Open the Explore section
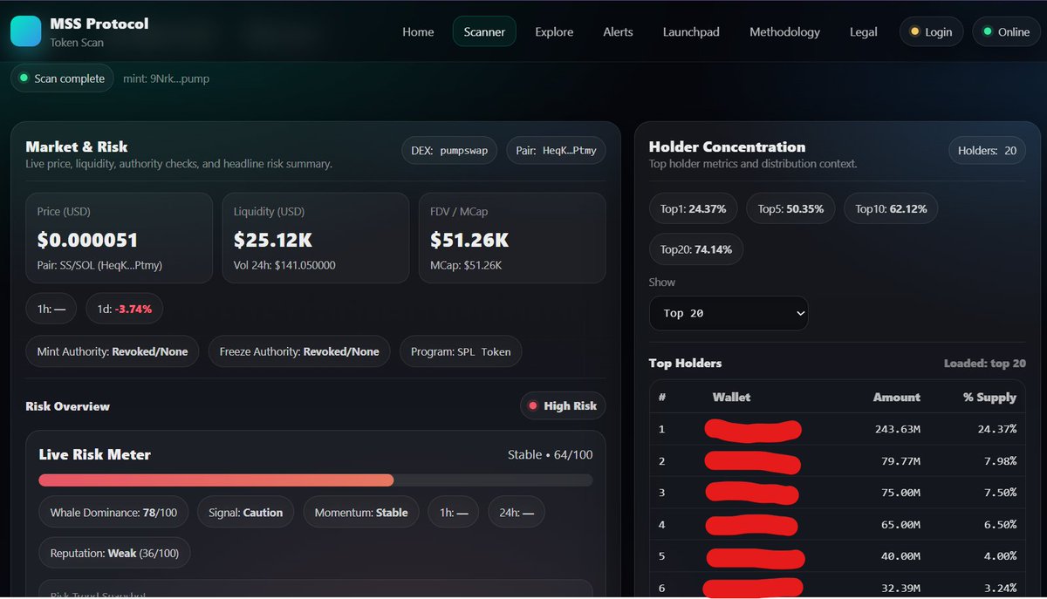The width and height of the screenshot is (1047, 599). pos(554,31)
